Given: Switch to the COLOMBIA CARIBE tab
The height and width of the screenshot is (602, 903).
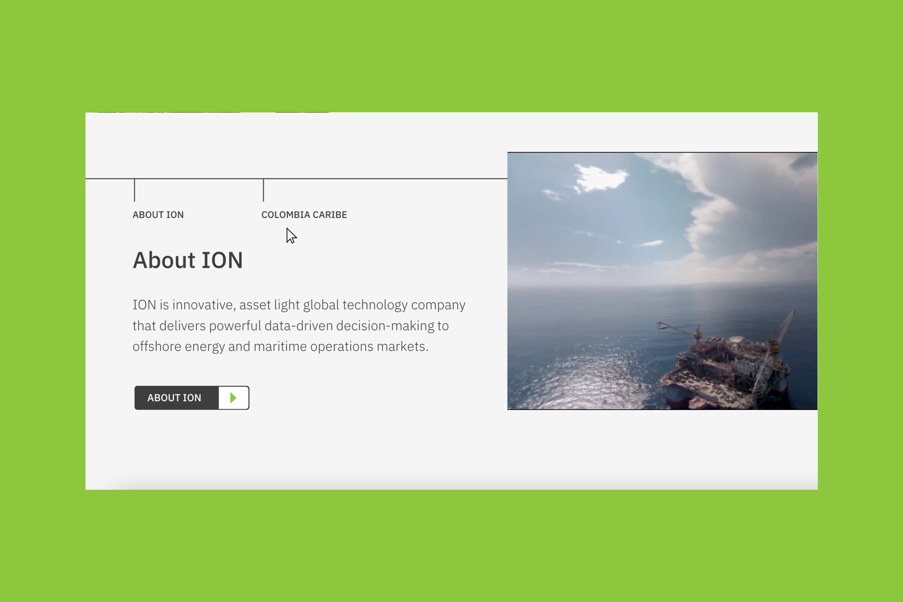Looking at the screenshot, I should point(304,215).
